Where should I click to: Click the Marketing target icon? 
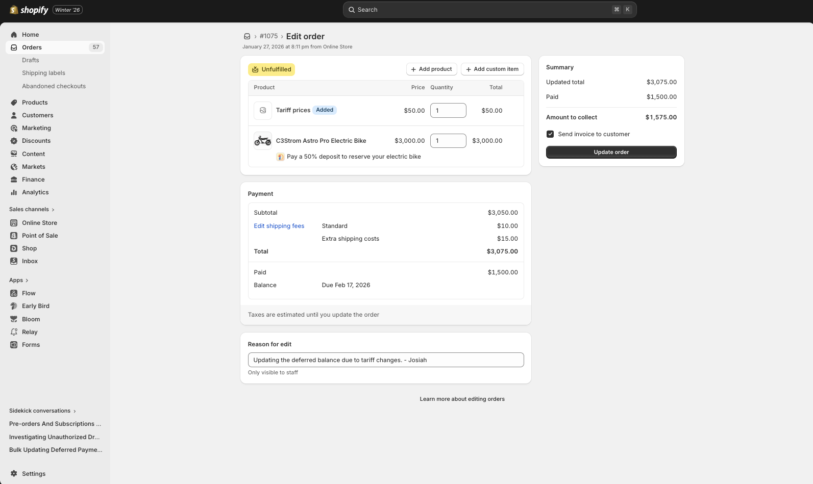14,128
